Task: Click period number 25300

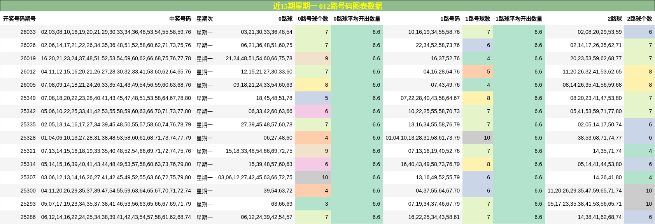Action: pyautogui.click(x=28, y=191)
